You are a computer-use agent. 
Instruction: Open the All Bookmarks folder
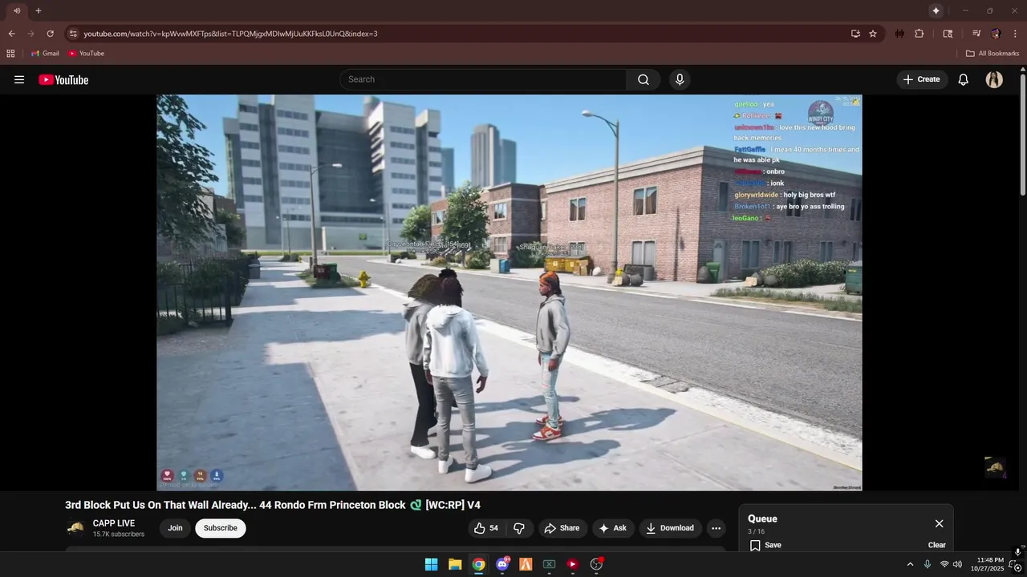click(x=992, y=54)
